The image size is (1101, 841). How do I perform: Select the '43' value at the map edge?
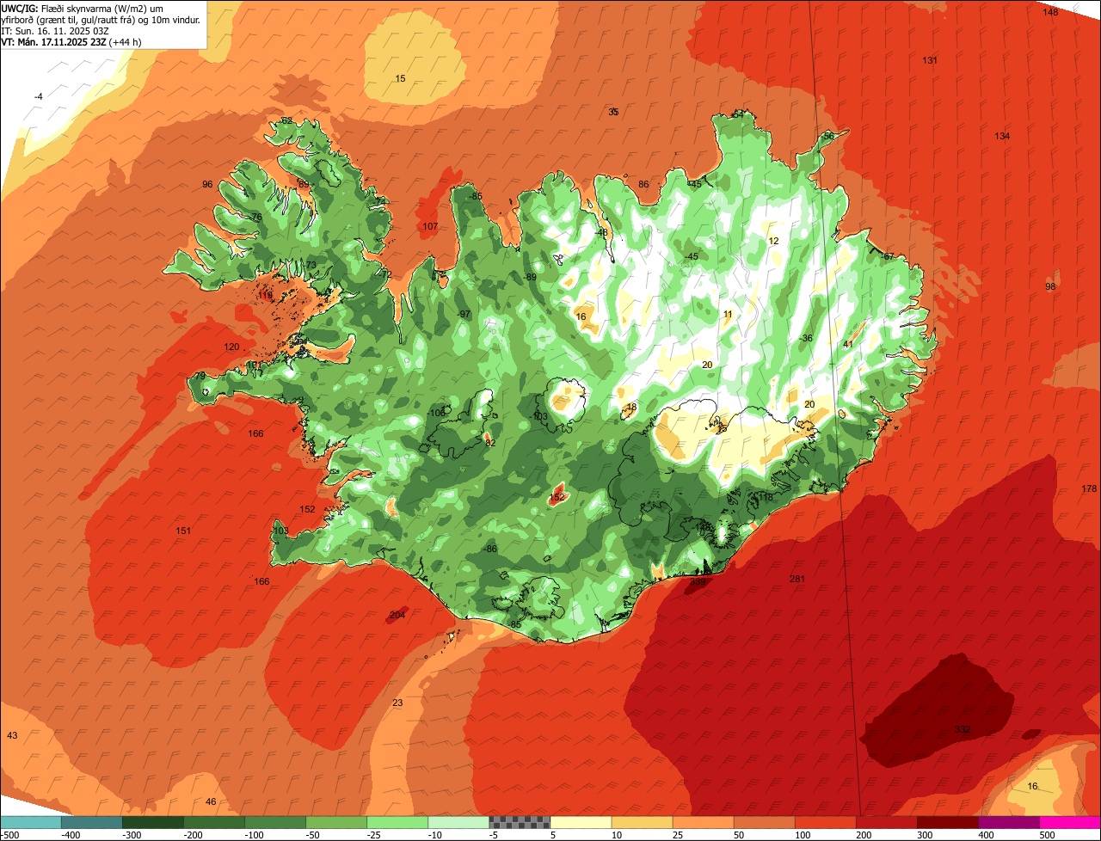coord(12,735)
